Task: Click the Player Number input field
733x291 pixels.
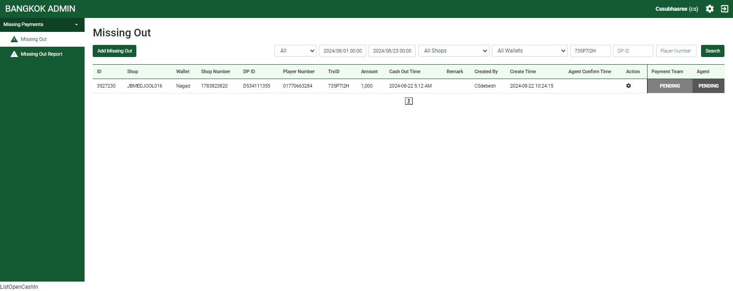Action: click(676, 51)
